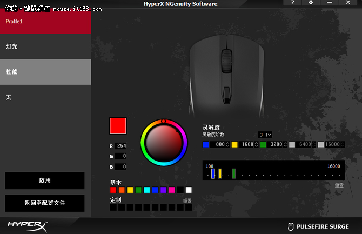This screenshot has height=234, width=362.
Task: Click the Pulsefire Surge mouse device icon
Action: click(291, 226)
